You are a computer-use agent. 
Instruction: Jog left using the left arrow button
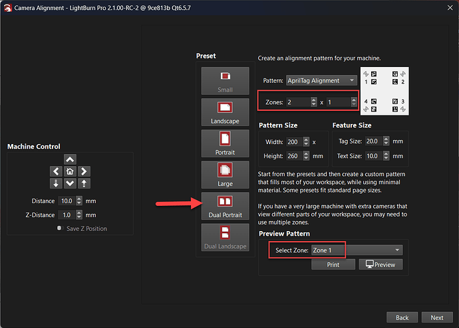pos(57,171)
